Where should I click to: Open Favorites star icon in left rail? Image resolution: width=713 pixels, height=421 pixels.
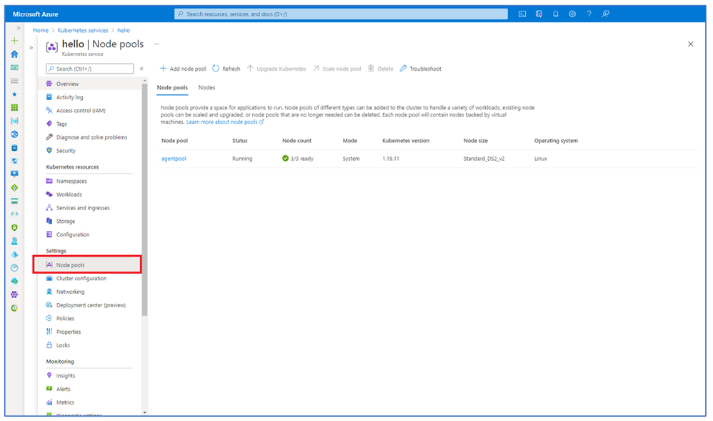[x=14, y=94]
